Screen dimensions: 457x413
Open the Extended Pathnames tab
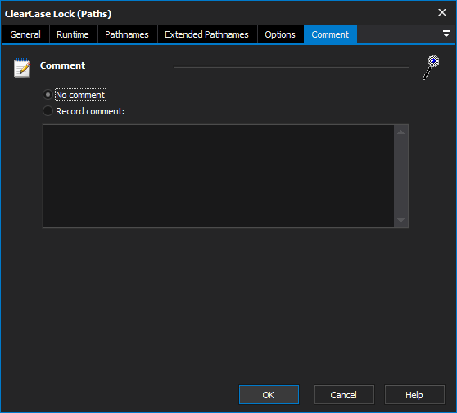(x=206, y=34)
